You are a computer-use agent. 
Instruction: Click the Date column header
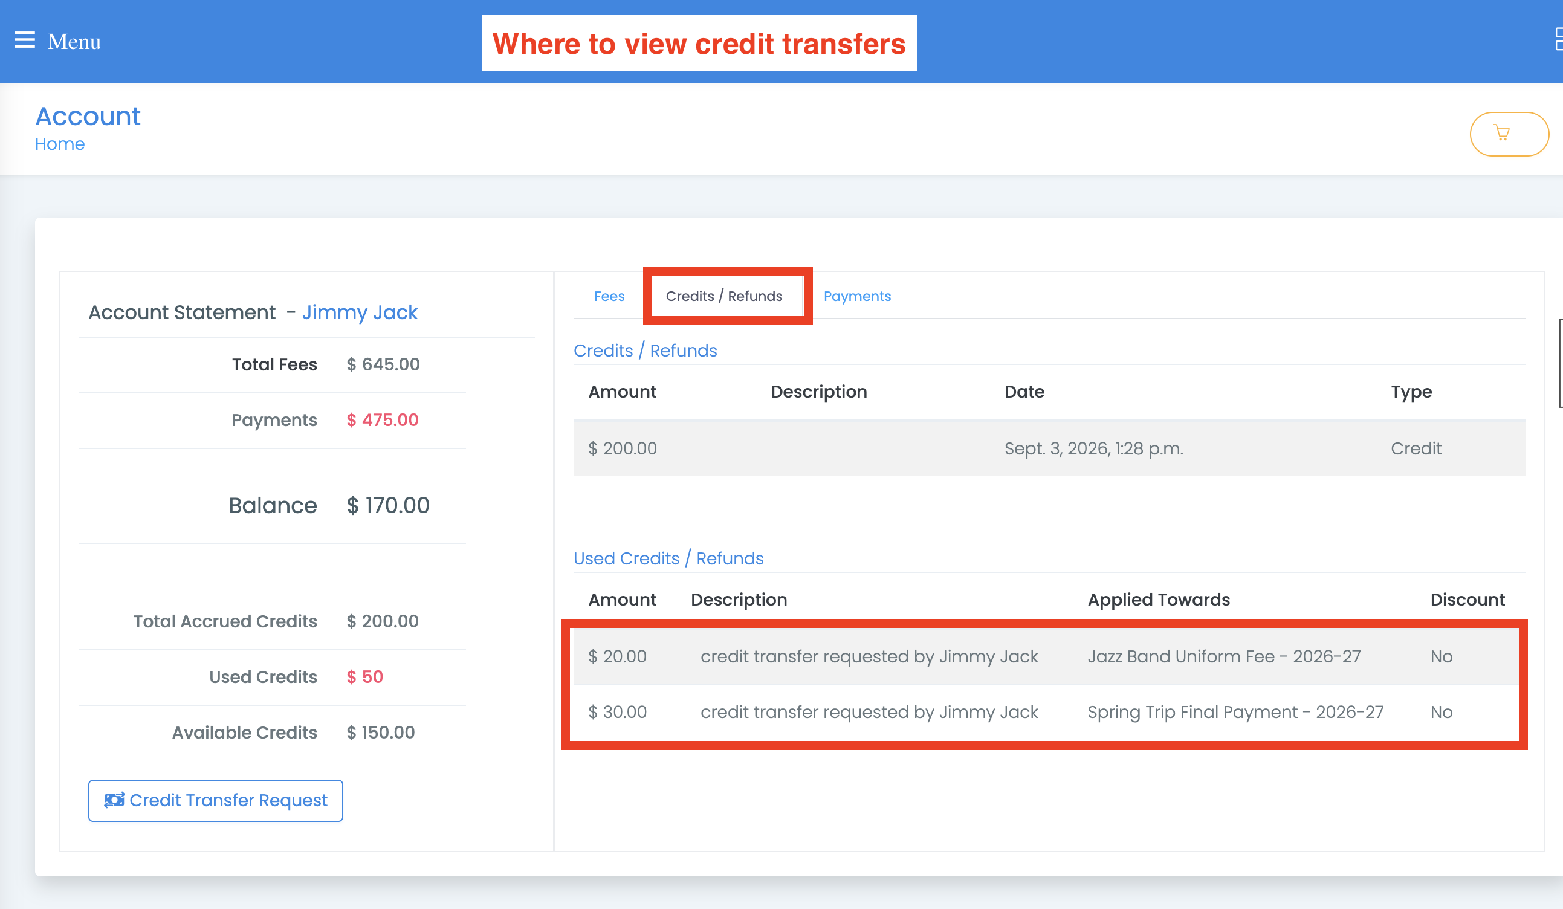coord(1024,392)
